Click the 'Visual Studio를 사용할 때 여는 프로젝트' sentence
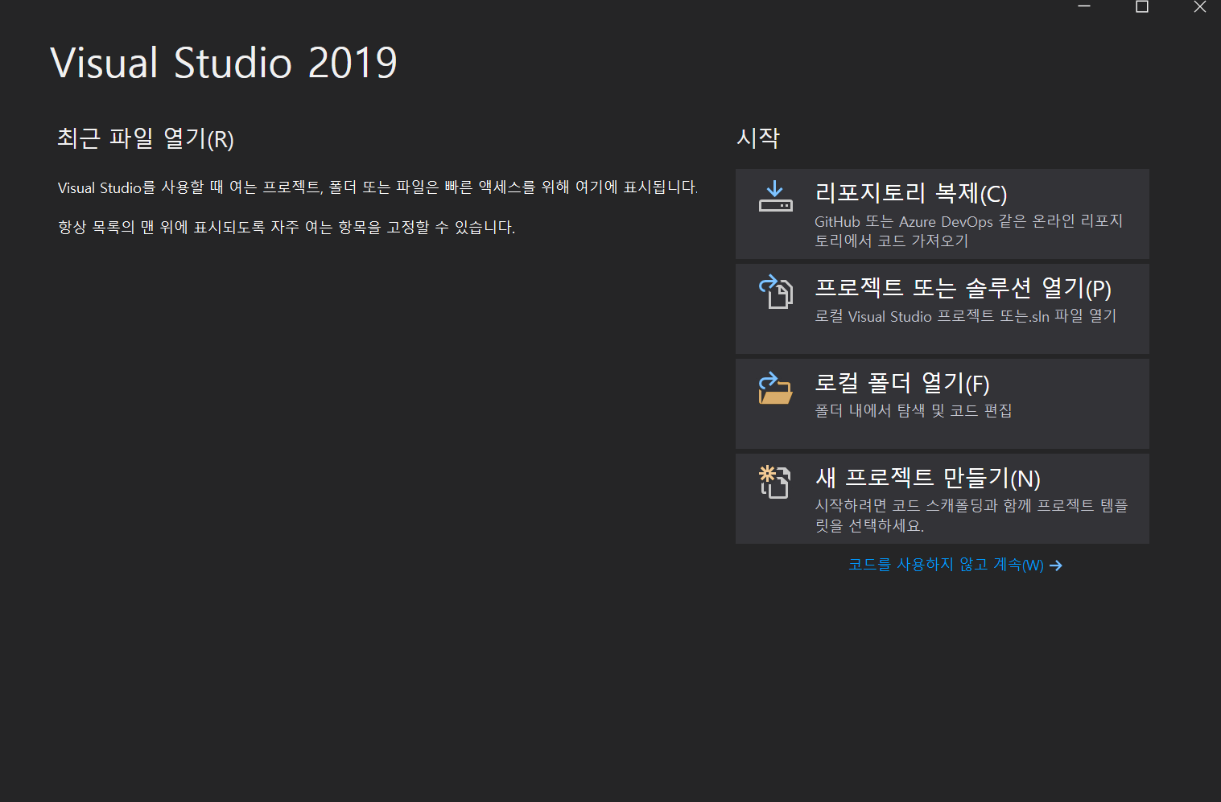The width and height of the screenshot is (1221, 802). point(377,187)
